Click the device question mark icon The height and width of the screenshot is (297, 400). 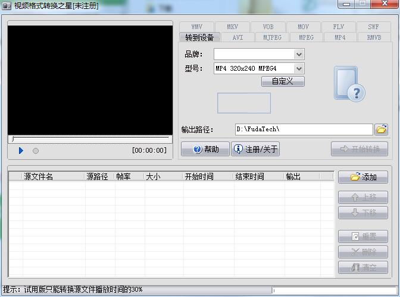(x=349, y=84)
